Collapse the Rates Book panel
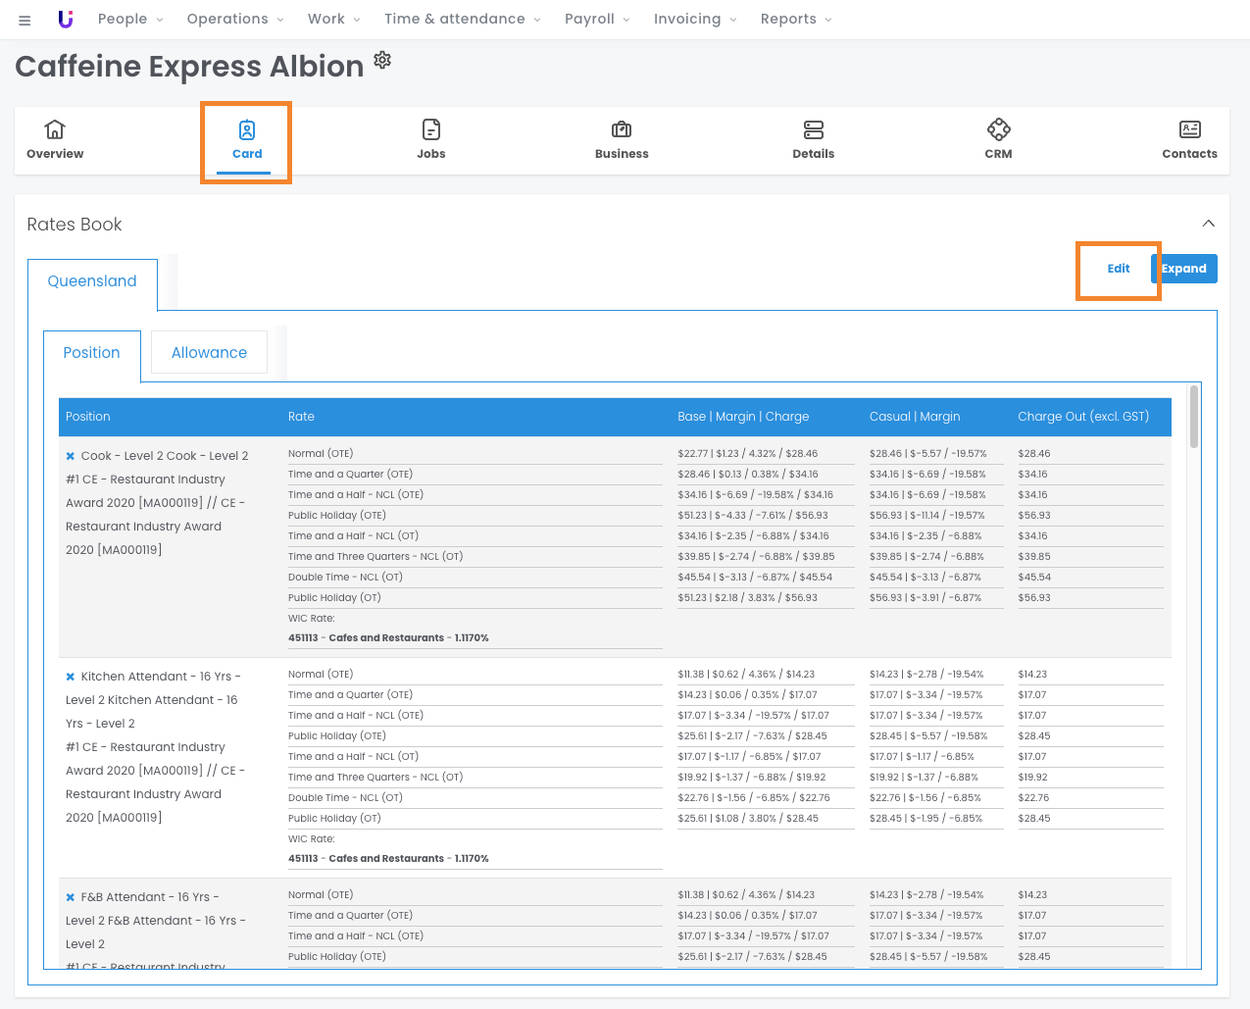1250x1009 pixels. [1208, 224]
